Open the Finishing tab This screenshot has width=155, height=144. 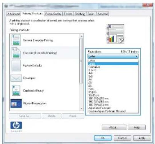coord(80,14)
